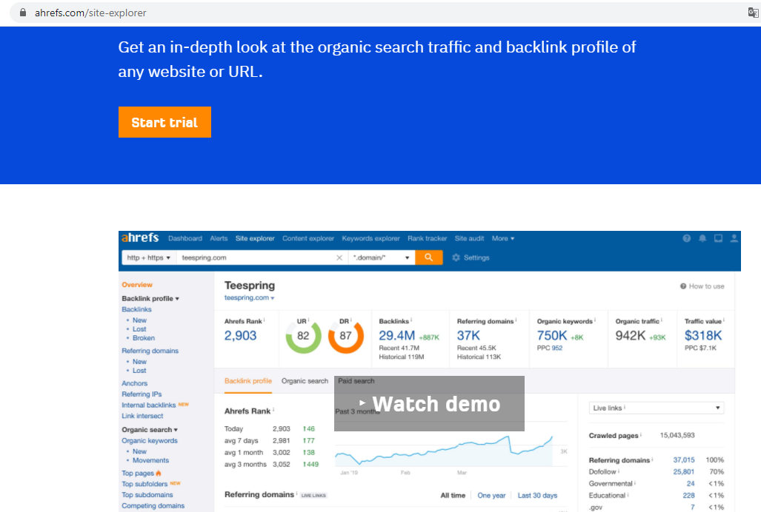Open Rank tracker menu item
The image size is (761, 512).
click(427, 238)
